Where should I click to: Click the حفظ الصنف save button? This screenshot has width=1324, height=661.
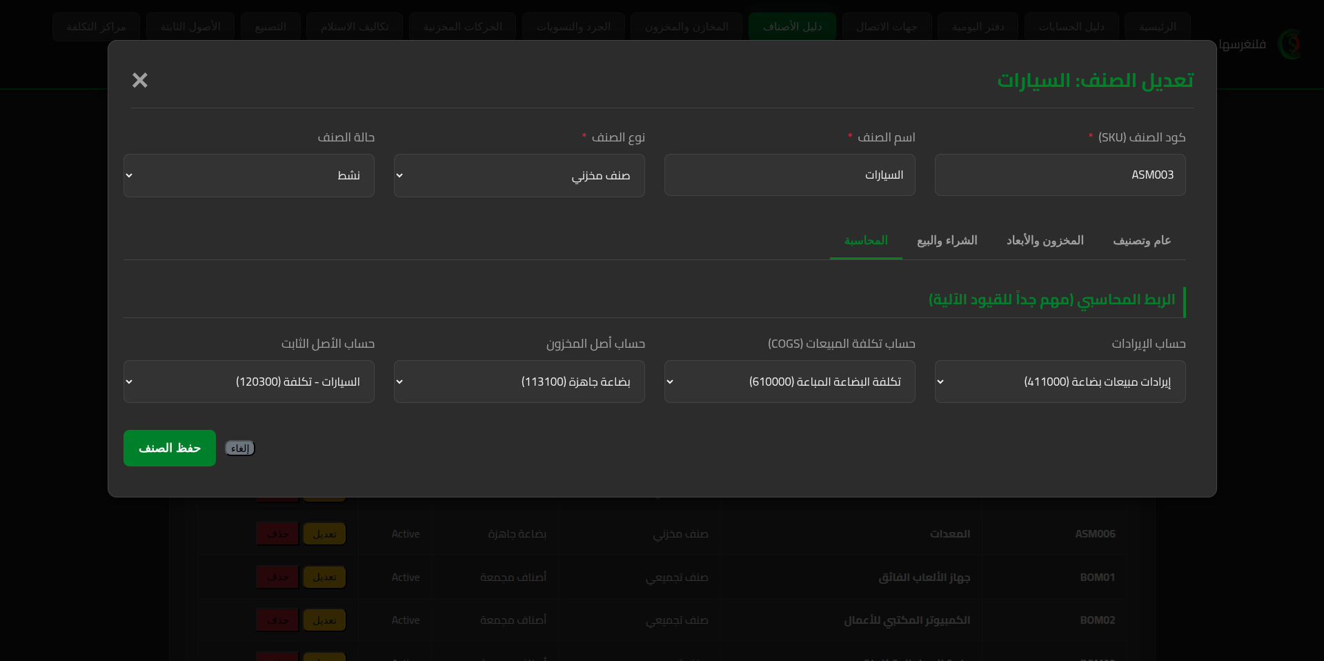pos(170,448)
